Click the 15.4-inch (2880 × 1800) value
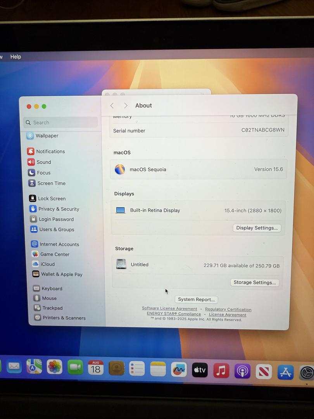Viewport: 314px width, 419px height. coord(253,211)
